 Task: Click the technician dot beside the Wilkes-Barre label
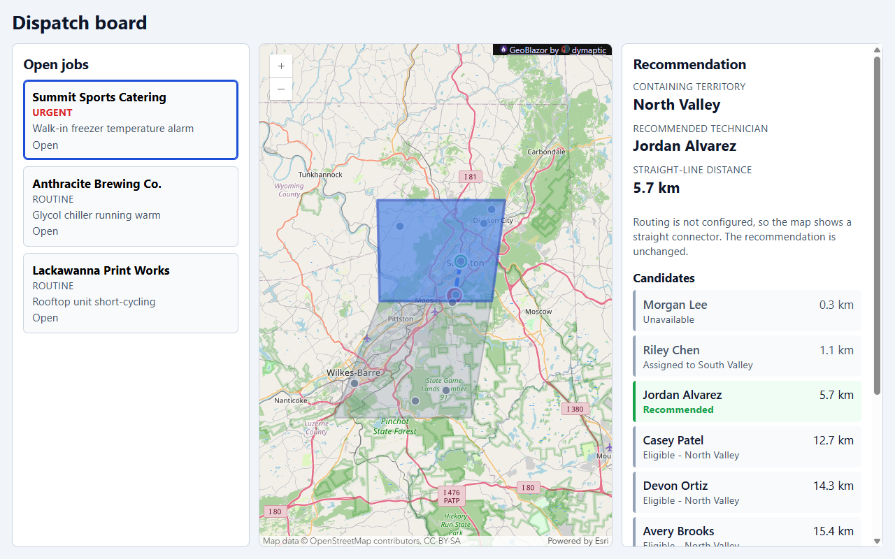pos(355,384)
